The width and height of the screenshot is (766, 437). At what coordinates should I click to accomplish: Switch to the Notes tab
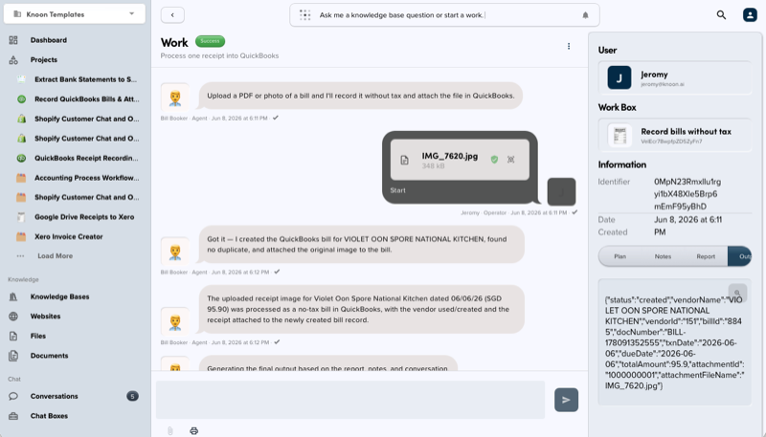click(663, 256)
